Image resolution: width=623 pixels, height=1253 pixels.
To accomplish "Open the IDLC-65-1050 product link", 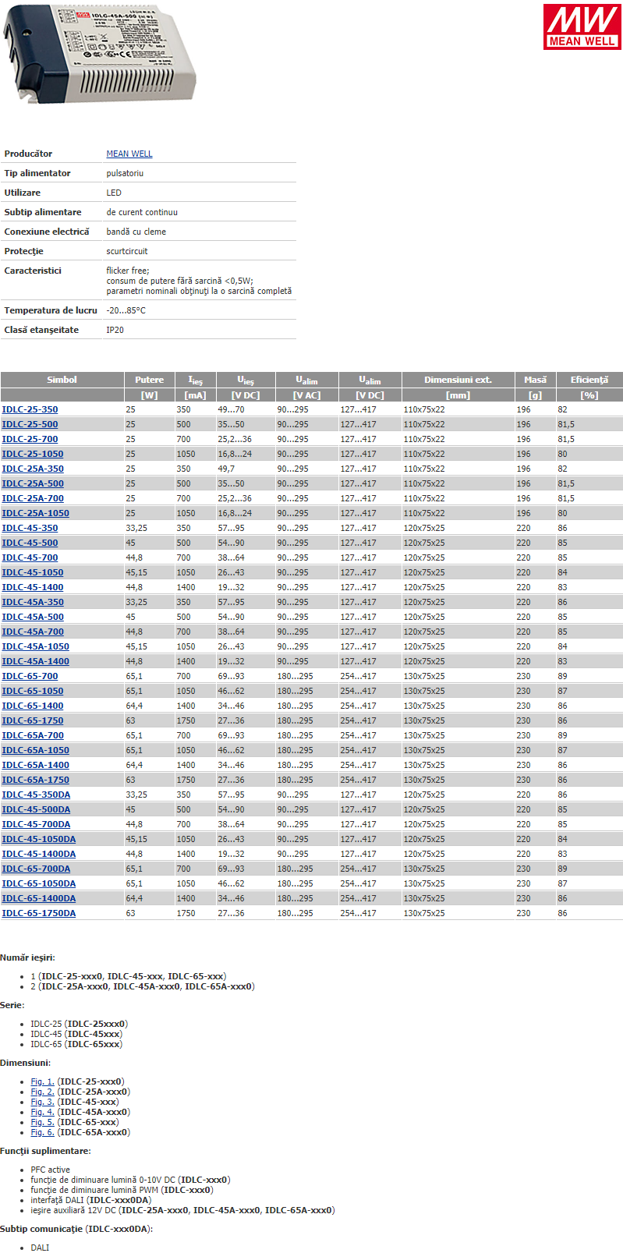I will click(33, 691).
